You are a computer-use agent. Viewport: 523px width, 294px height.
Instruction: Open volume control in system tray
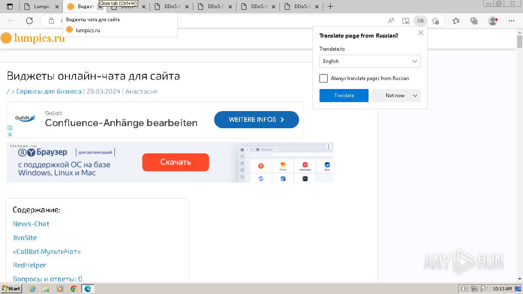[465, 289]
